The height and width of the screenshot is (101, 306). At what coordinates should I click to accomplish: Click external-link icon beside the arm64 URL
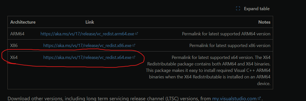pos(137,34)
